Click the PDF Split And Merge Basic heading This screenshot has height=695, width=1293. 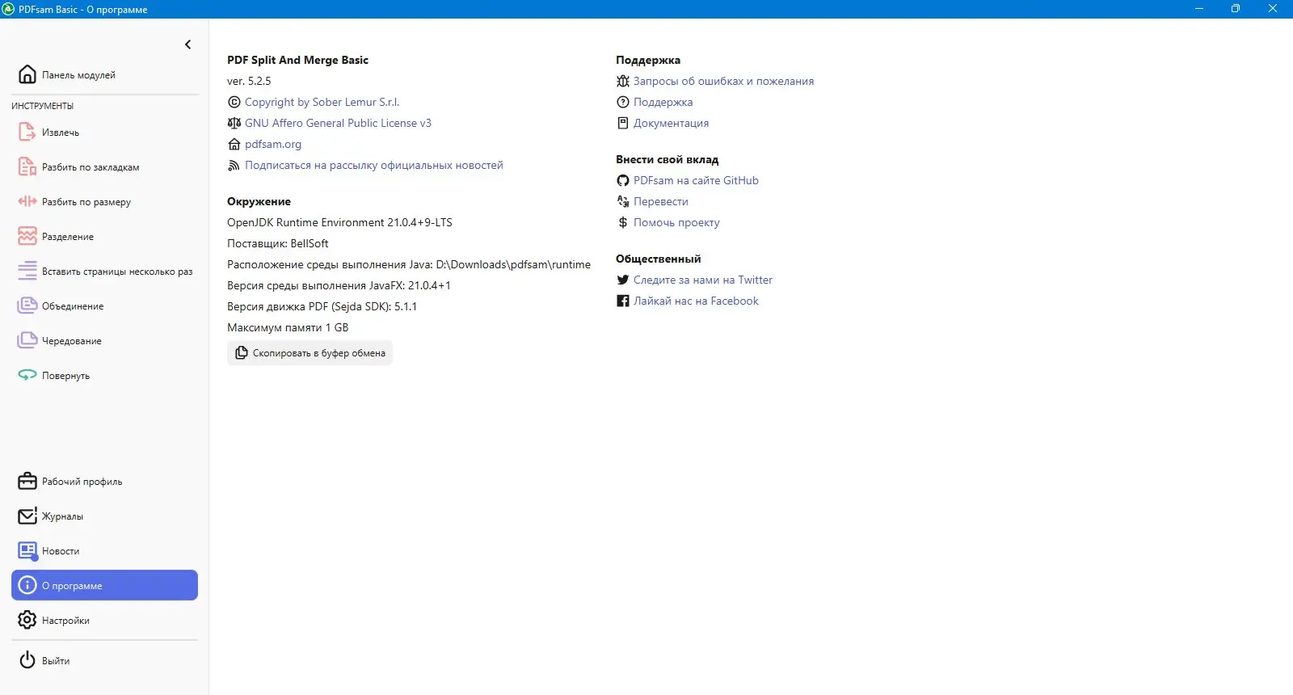coord(297,60)
